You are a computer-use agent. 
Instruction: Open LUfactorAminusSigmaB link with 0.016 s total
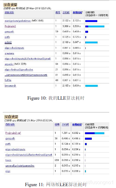[x=28, y=59]
